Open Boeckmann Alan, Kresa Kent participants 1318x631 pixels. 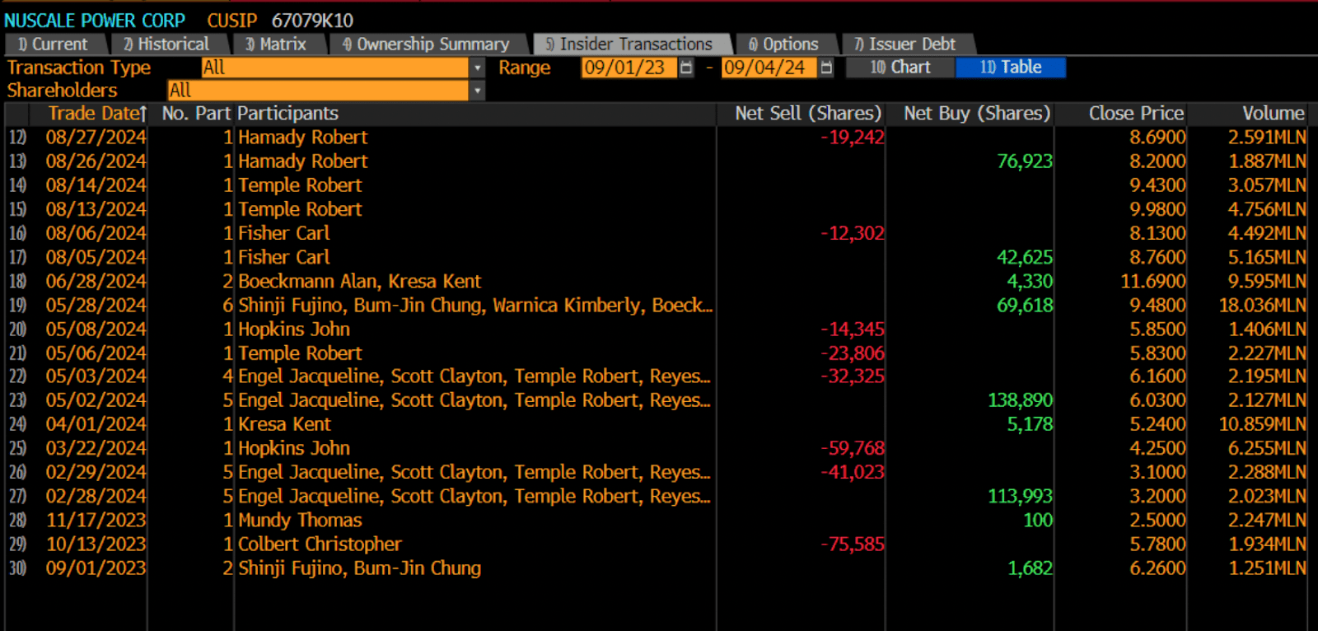point(359,281)
